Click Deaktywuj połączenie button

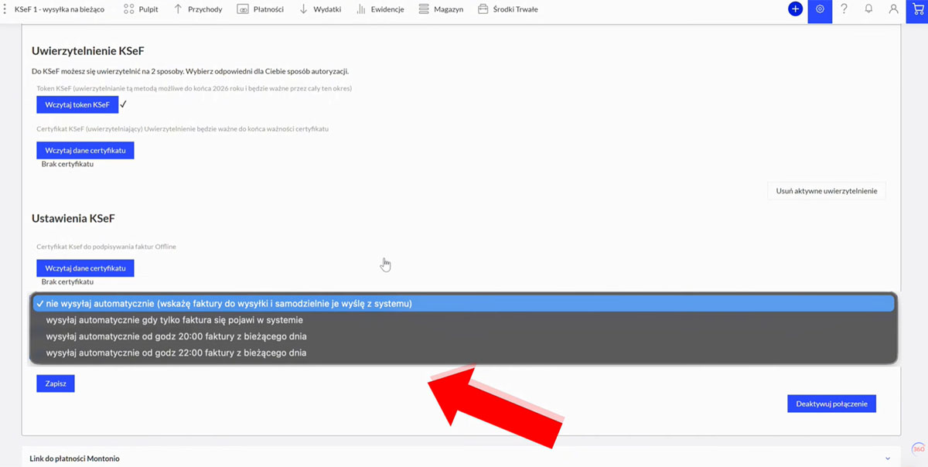coord(831,404)
